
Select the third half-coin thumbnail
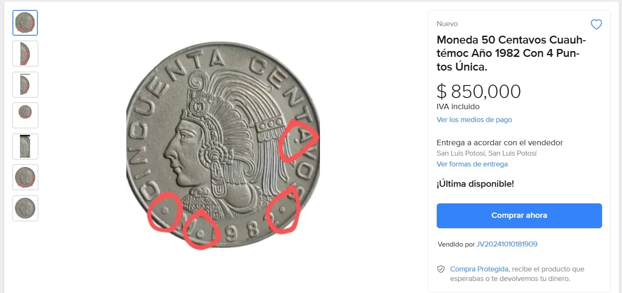25,84
